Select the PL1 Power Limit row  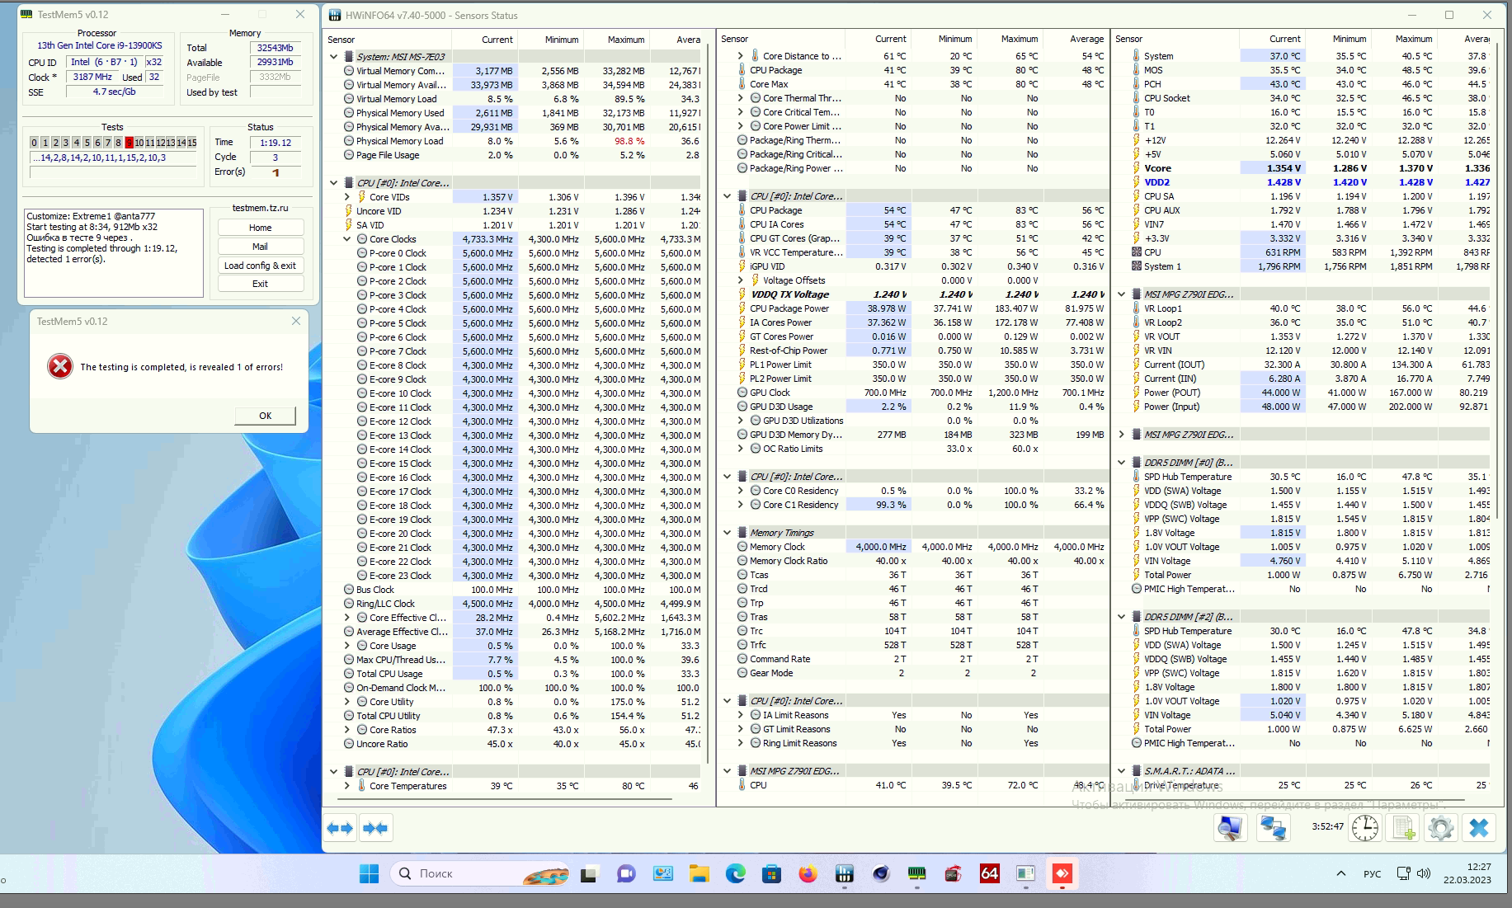pos(912,365)
